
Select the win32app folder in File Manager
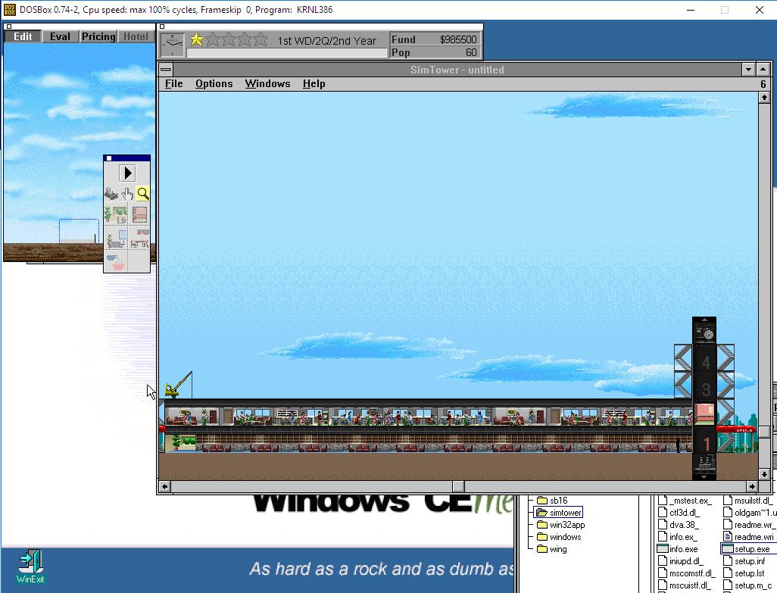(x=560, y=525)
